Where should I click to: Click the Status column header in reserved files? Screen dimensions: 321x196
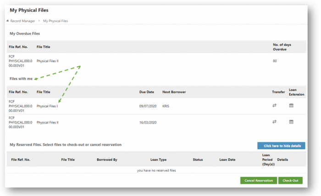[x=198, y=160]
